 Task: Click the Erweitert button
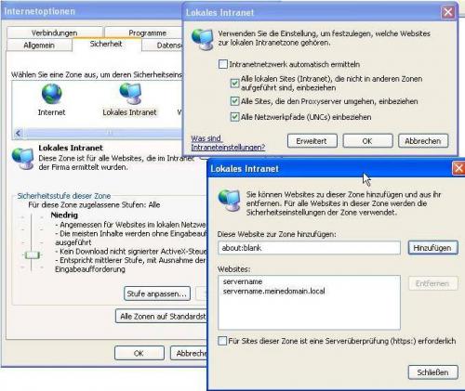[x=312, y=141]
